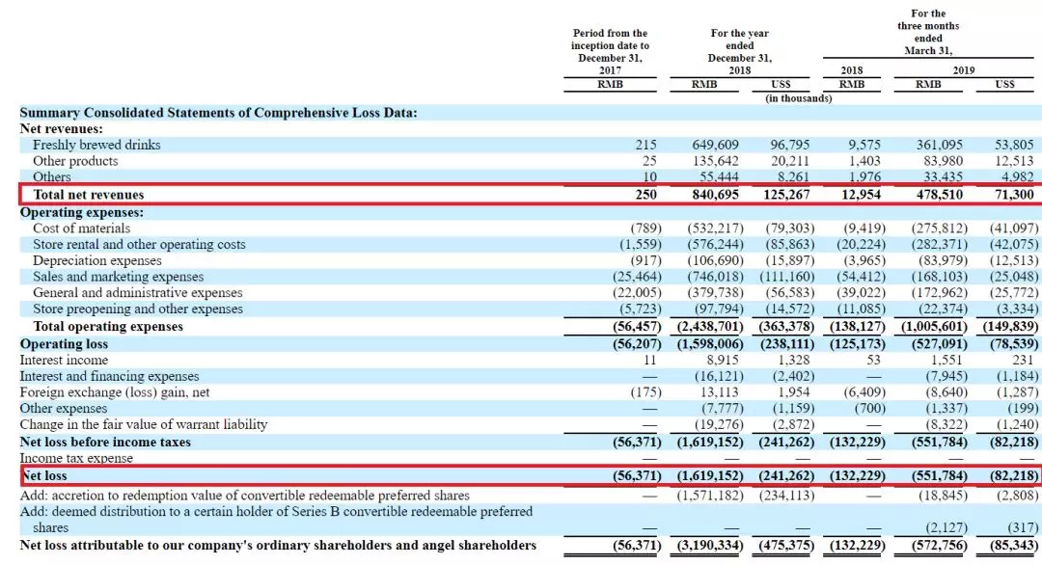Click the 'Other expenses' row label
Viewport: 1042px width, 565px height.
[63, 408]
